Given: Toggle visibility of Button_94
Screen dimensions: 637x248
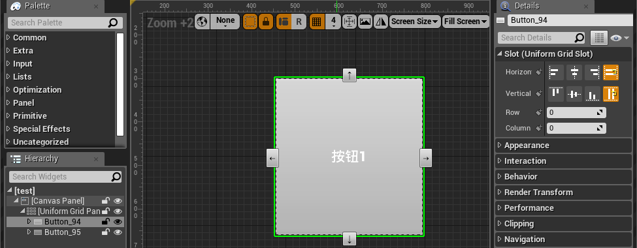Looking at the screenshot, I should pos(118,222).
